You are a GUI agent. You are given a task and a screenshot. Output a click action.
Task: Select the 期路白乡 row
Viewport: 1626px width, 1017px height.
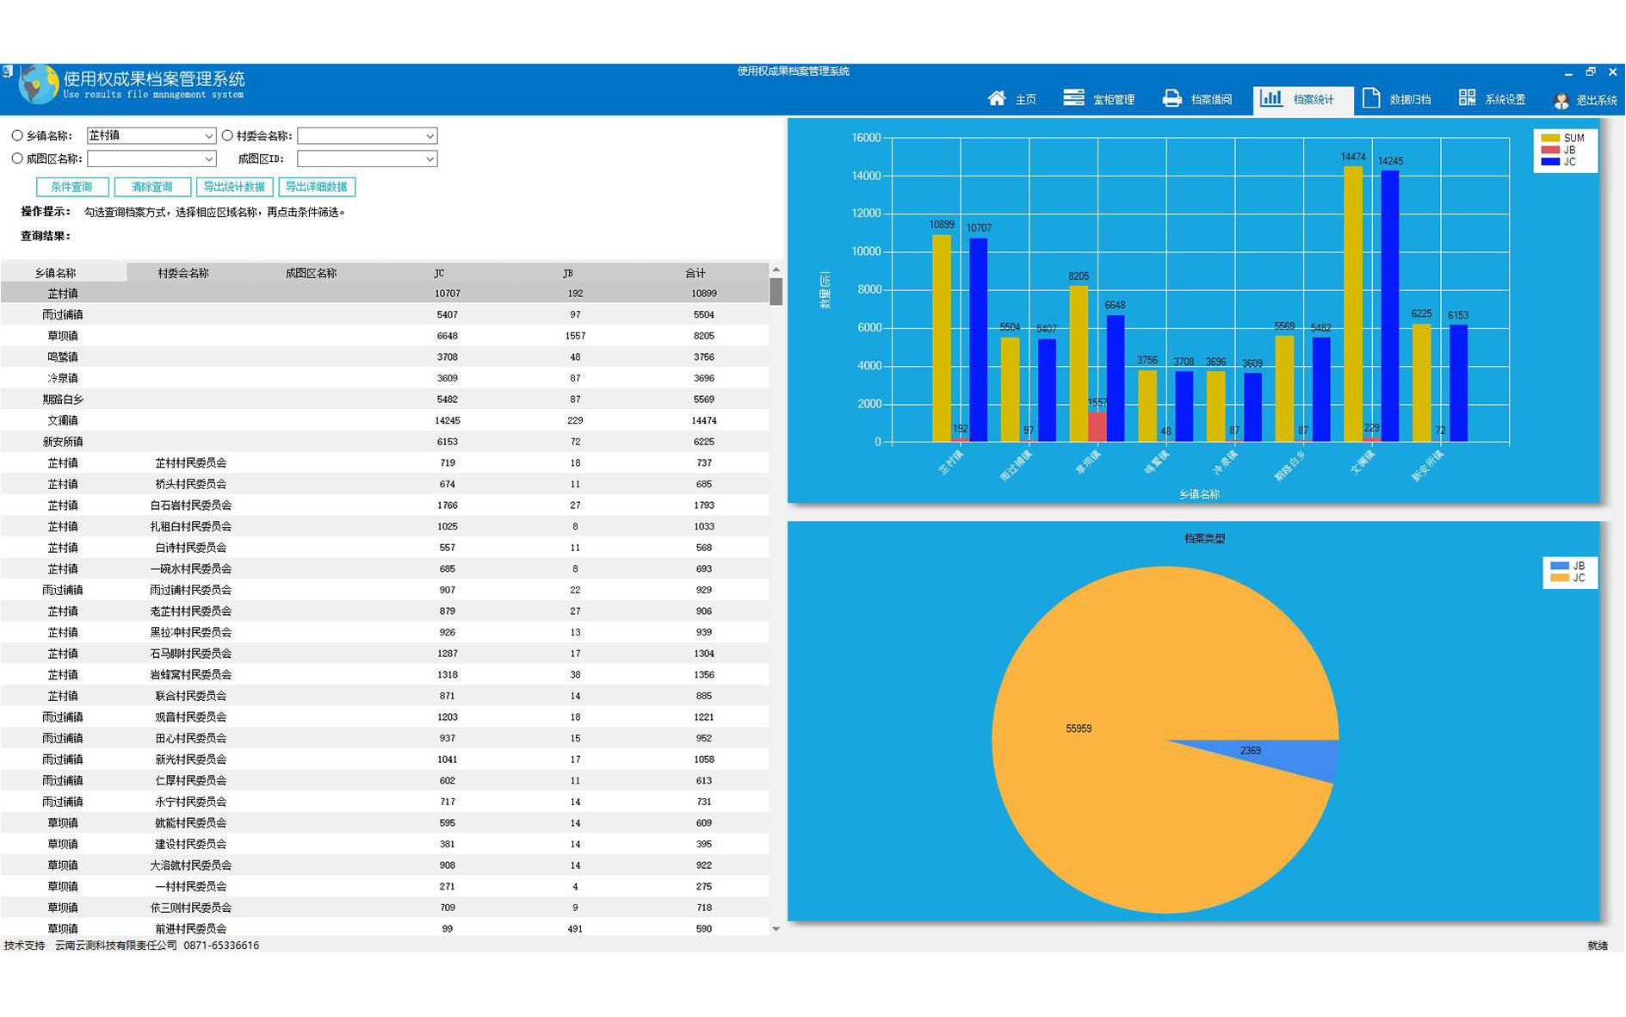click(385, 400)
